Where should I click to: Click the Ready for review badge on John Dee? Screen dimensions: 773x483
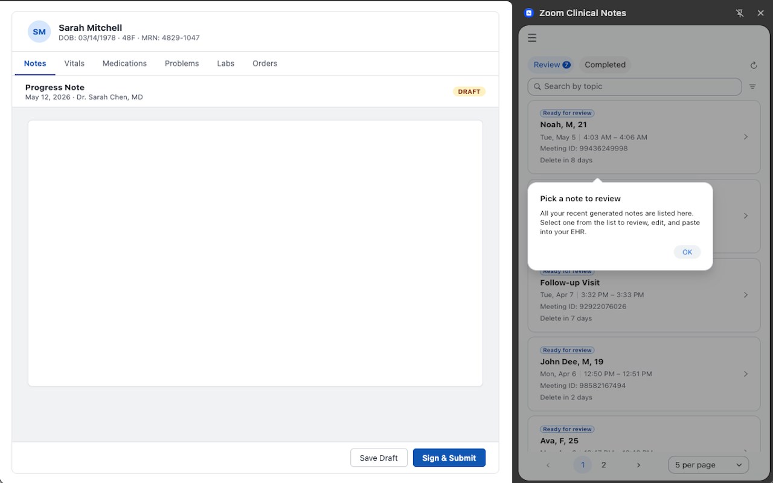pos(567,350)
